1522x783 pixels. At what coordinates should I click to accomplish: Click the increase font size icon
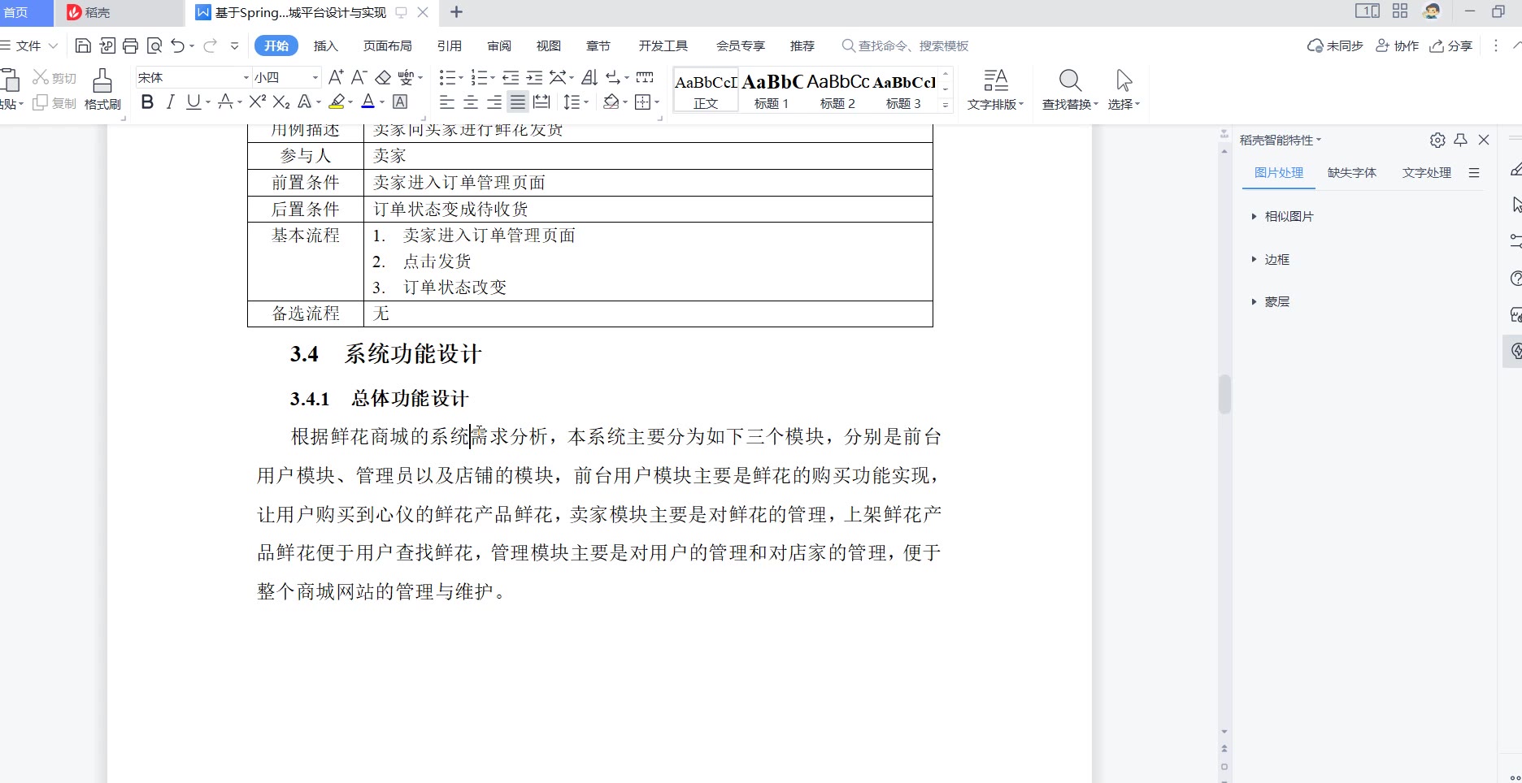click(x=335, y=77)
